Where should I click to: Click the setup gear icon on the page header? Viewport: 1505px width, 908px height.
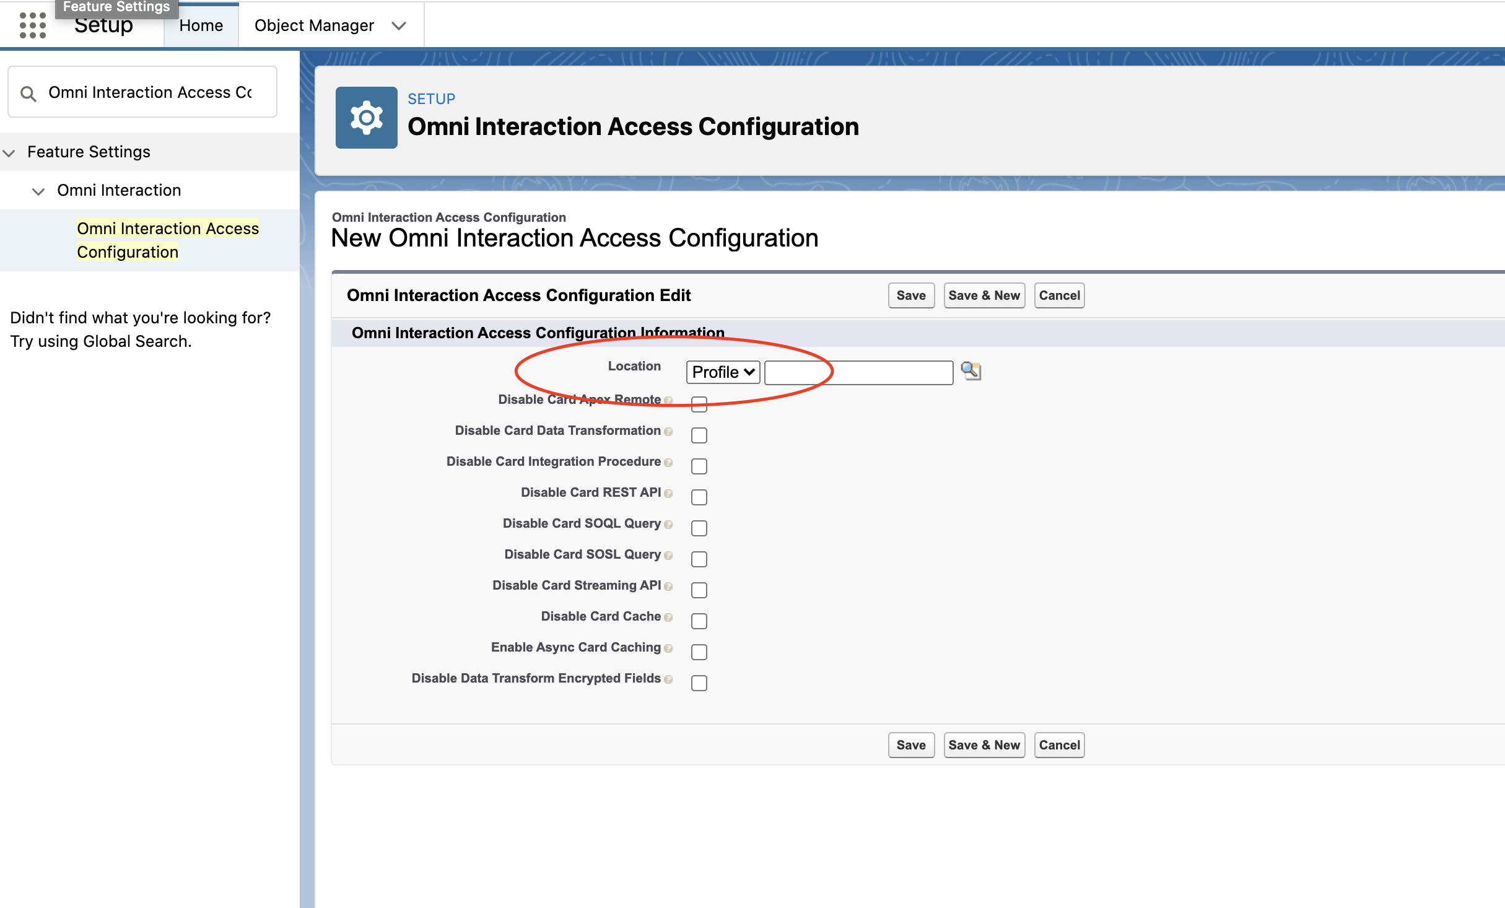pyautogui.click(x=366, y=117)
